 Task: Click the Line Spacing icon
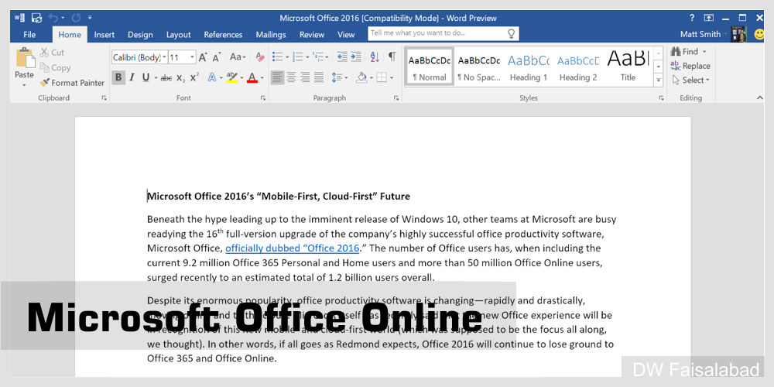click(337, 77)
